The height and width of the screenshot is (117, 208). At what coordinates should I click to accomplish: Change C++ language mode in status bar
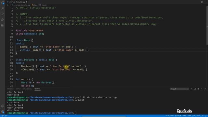coord(194,116)
